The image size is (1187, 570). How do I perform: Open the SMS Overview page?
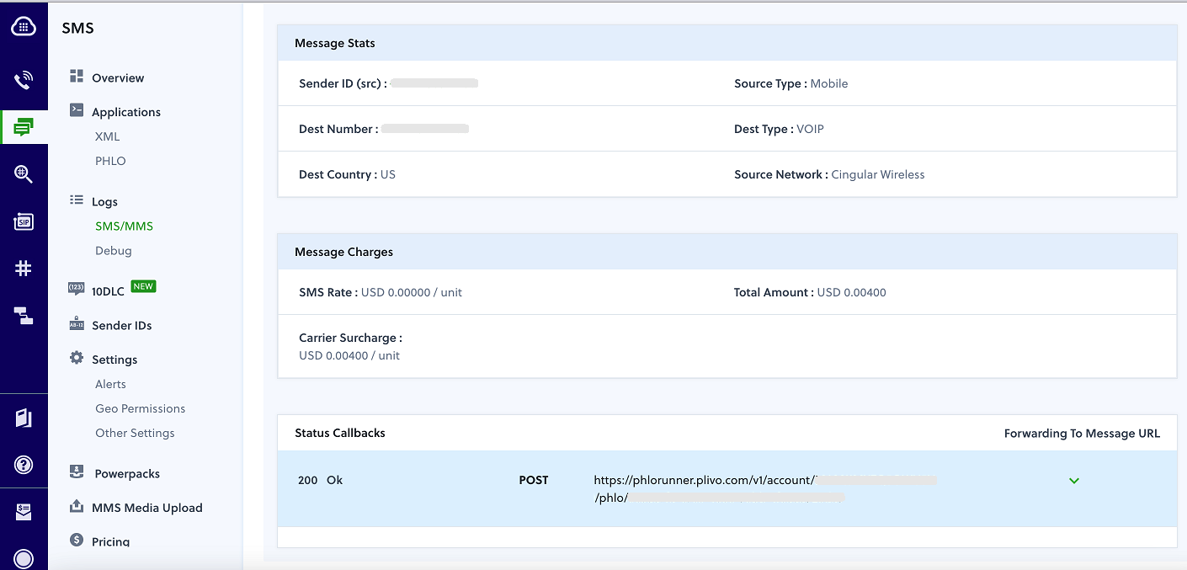click(118, 77)
